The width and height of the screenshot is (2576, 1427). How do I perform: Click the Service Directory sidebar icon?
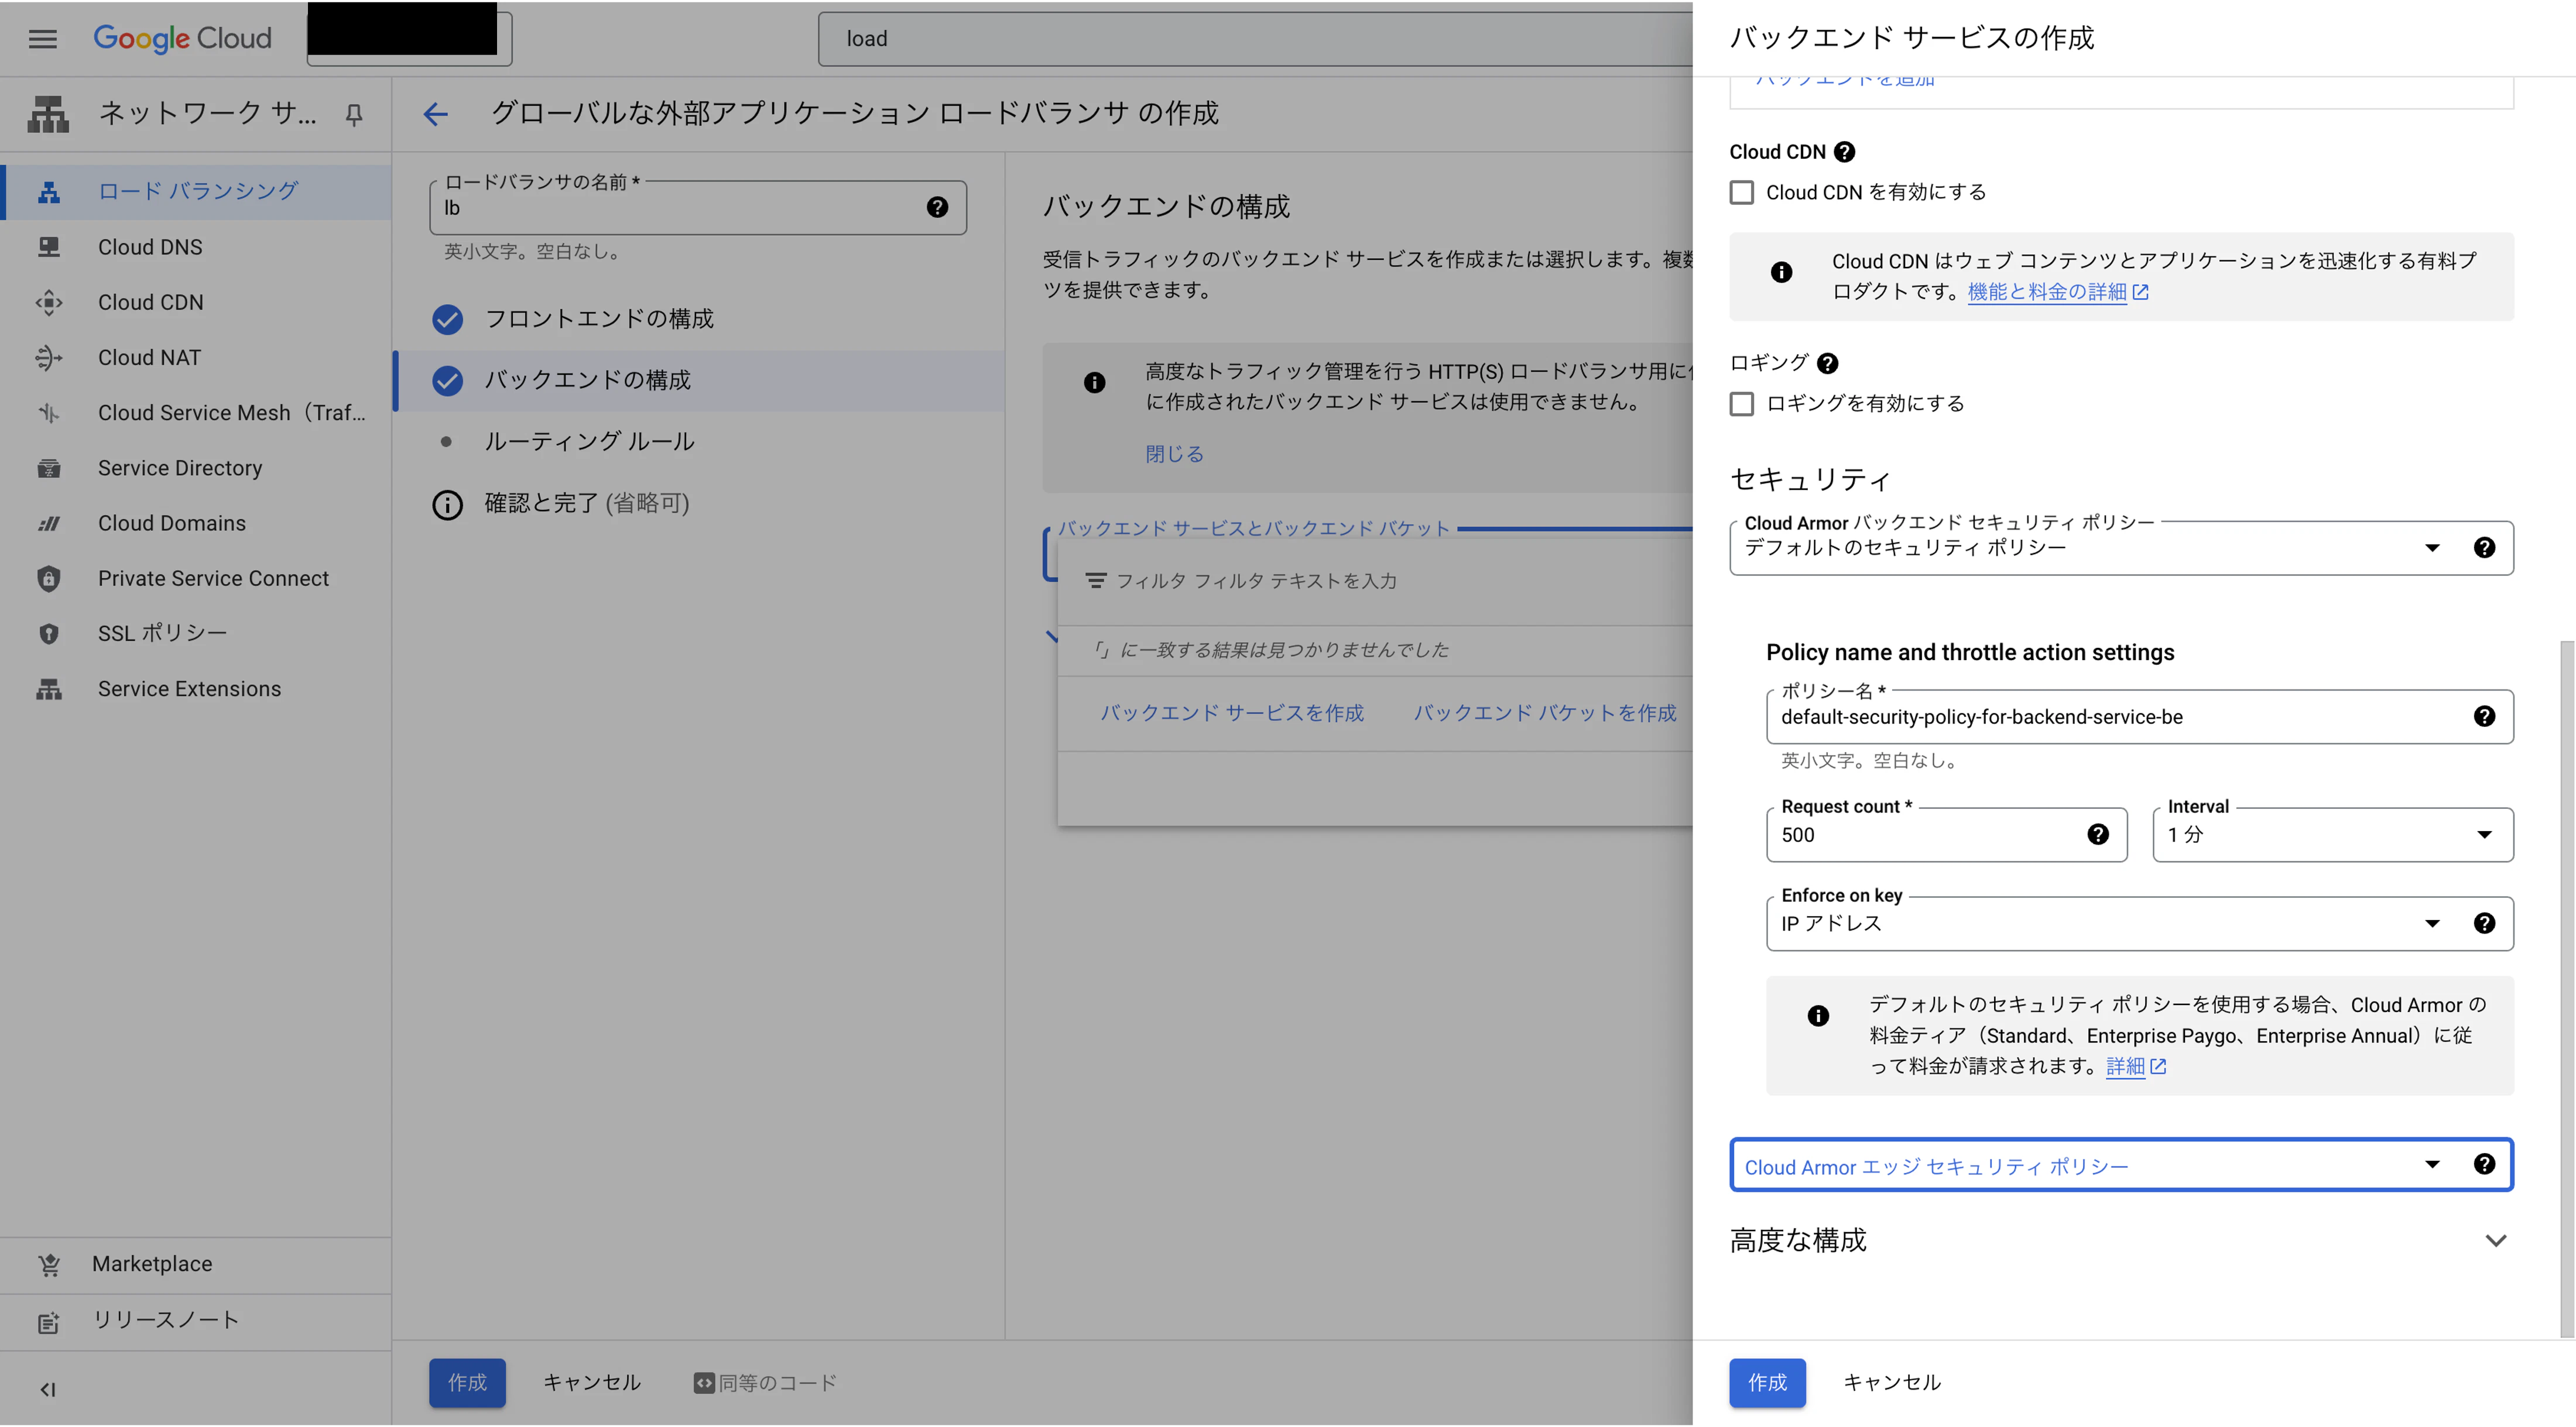coord(48,468)
